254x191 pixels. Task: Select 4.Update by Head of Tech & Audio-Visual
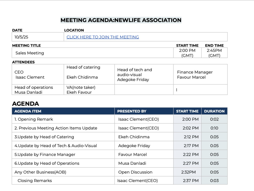[x=63, y=145]
